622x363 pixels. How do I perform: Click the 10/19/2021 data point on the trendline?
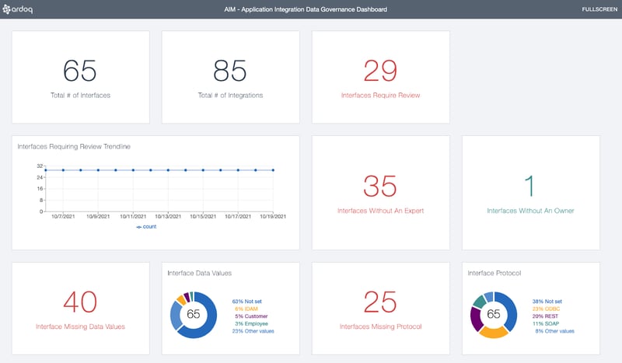[x=273, y=169]
